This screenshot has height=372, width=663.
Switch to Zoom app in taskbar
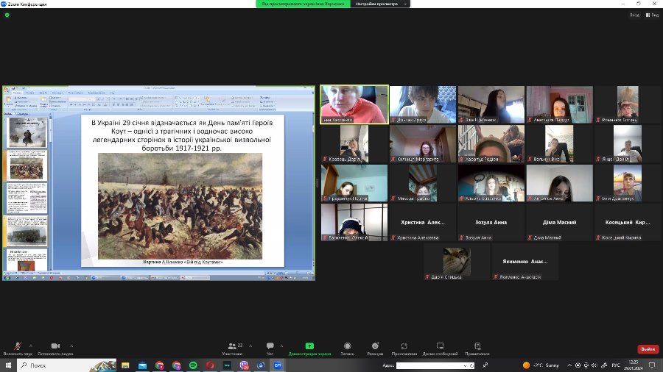click(x=278, y=365)
